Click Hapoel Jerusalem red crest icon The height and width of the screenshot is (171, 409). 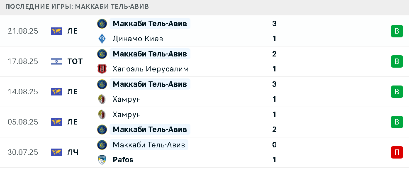[102, 69]
